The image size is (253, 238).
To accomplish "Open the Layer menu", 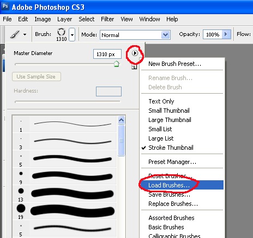I will (64, 19).
